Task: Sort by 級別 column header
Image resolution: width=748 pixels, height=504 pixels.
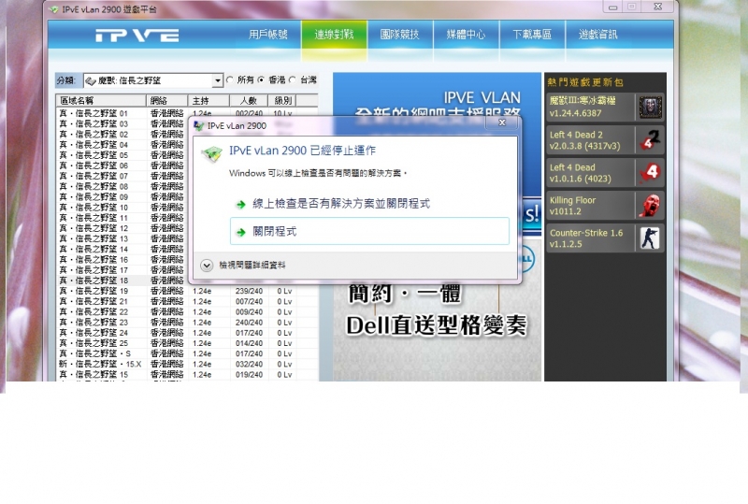Action: coord(283,101)
